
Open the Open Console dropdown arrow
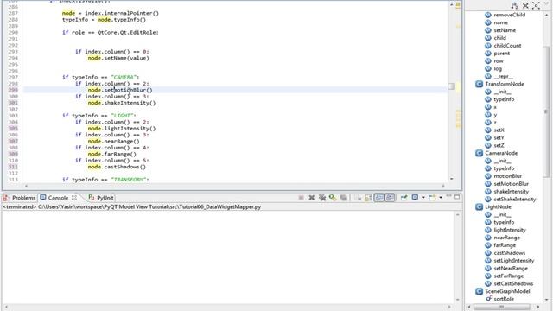click(x=441, y=198)
